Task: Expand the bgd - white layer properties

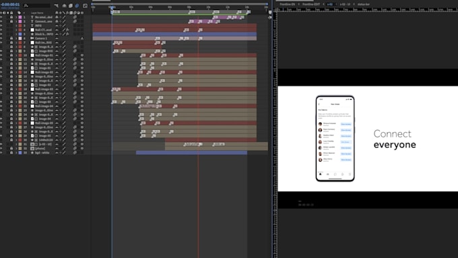Action: click(x=16, y=152)
